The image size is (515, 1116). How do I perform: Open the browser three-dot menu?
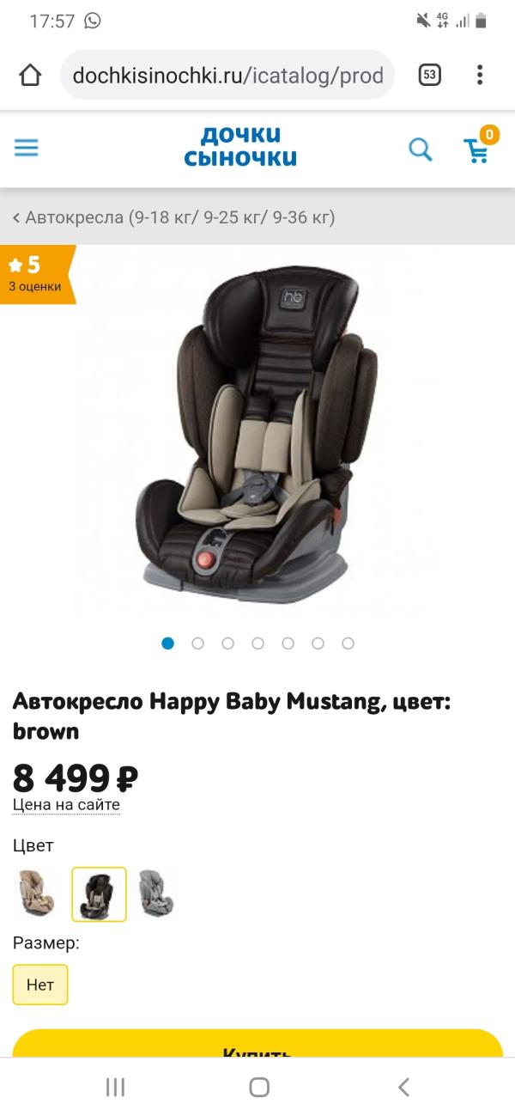(x=480, y=75)
